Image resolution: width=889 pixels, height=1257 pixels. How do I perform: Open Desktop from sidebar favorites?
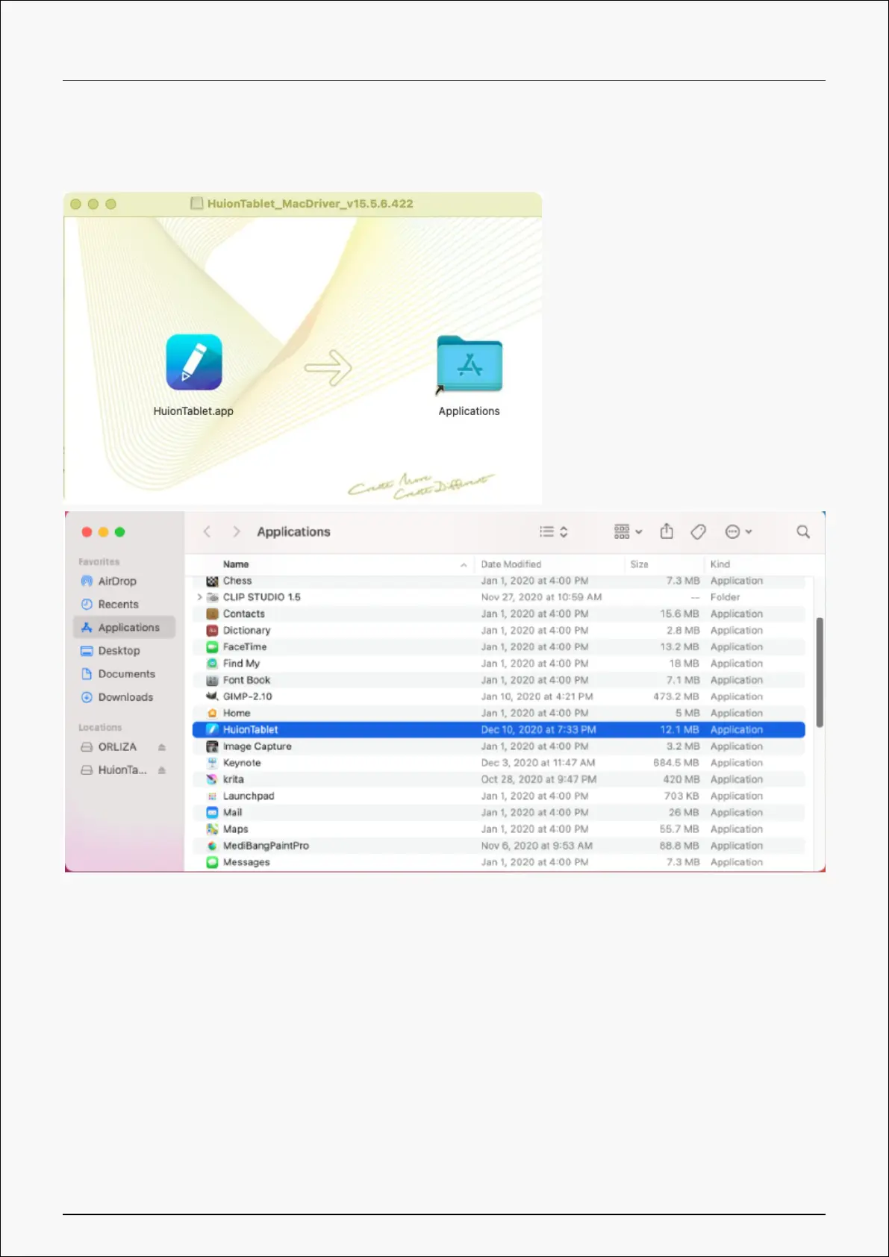(110, 651)
